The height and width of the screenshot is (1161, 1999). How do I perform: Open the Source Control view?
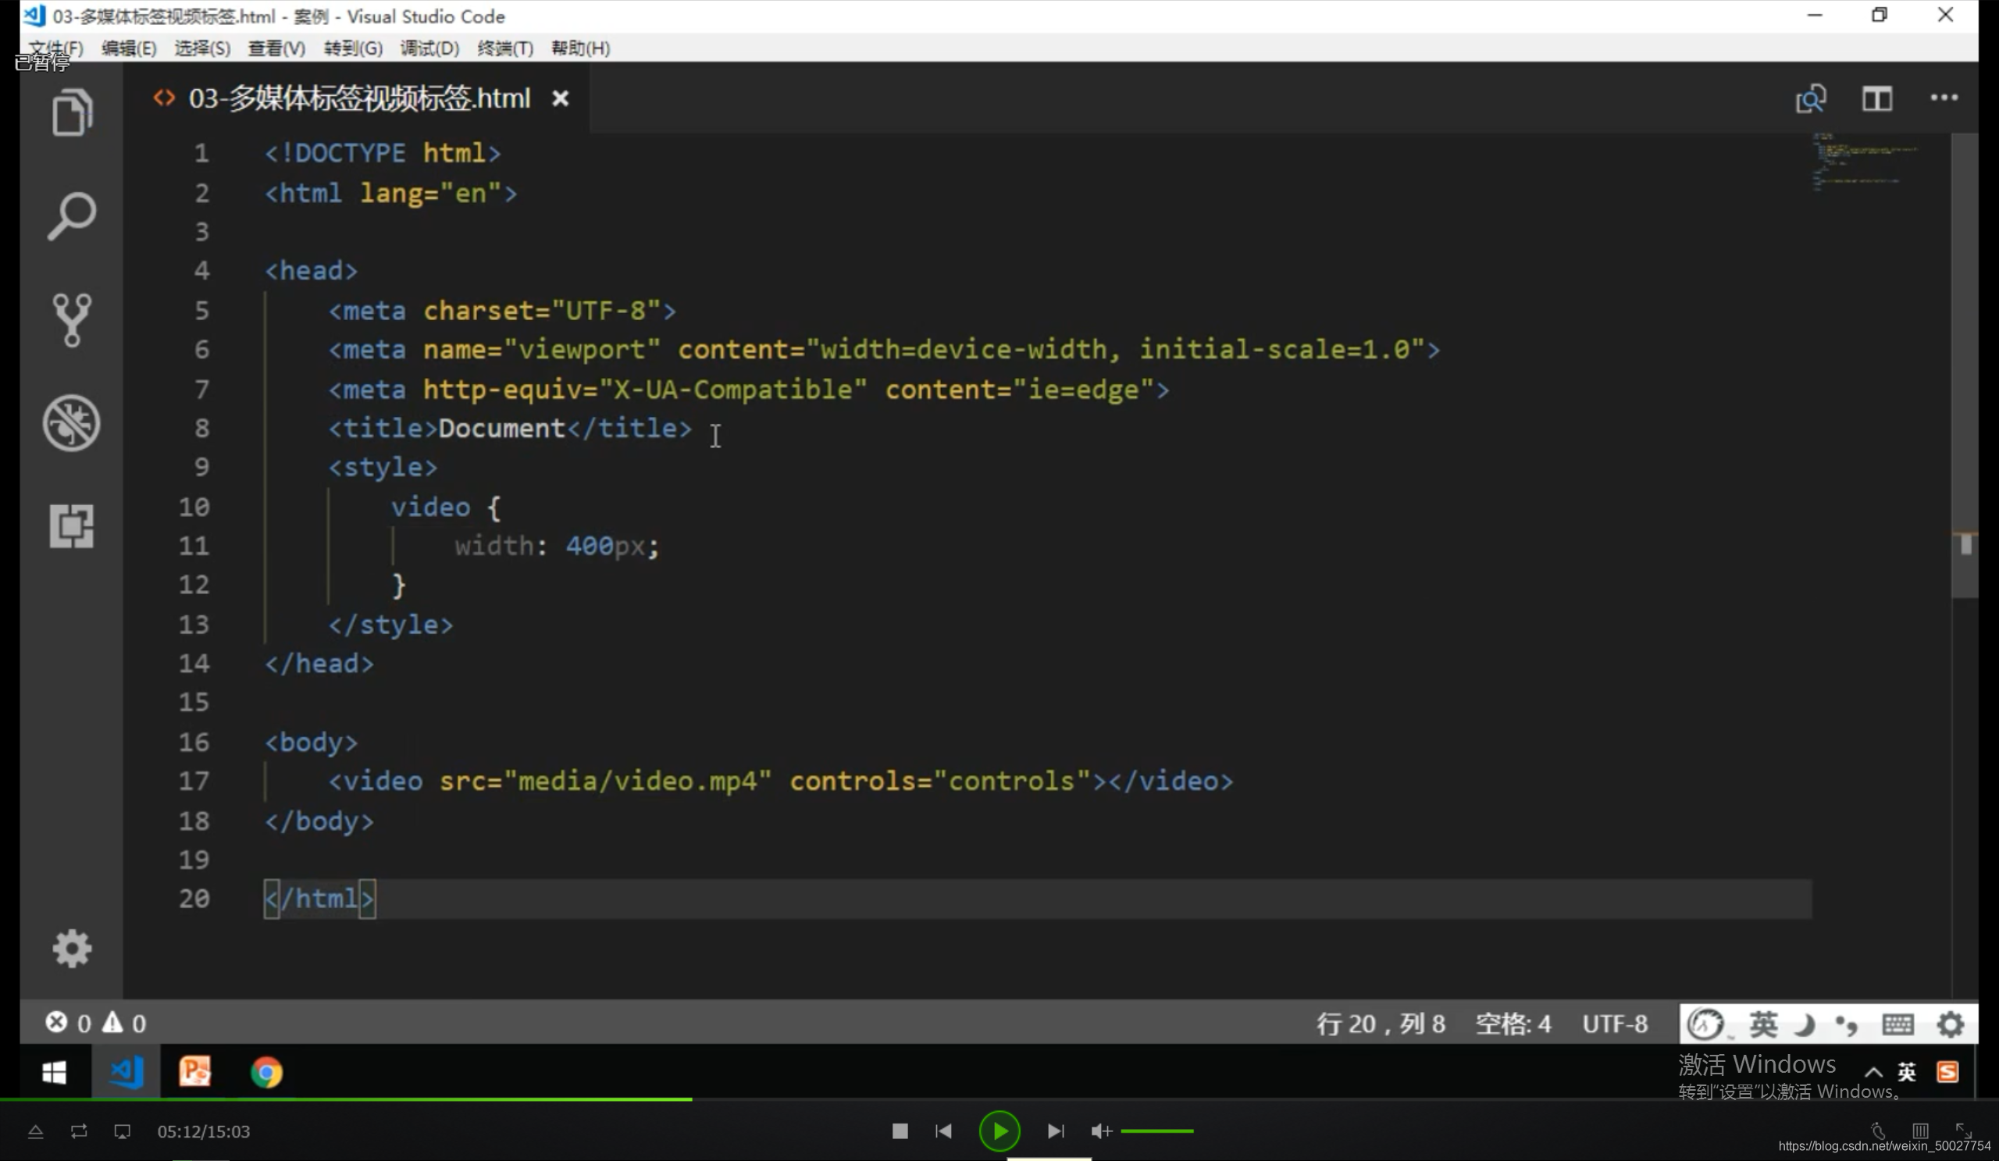coord(72,319)
